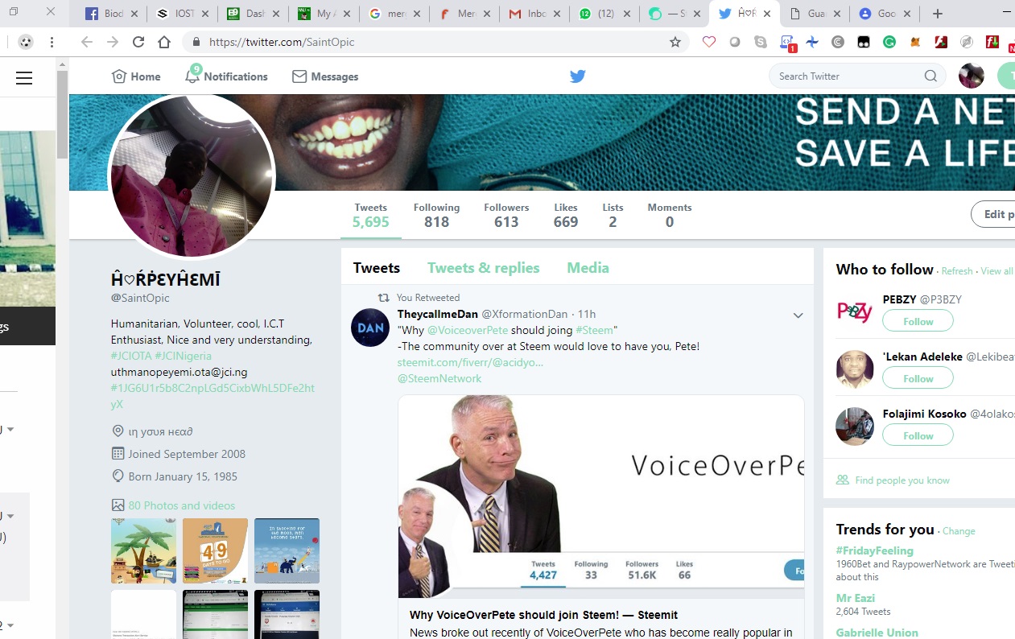Expand the caret on TheycallmeDan's tweet

point(798,315)
